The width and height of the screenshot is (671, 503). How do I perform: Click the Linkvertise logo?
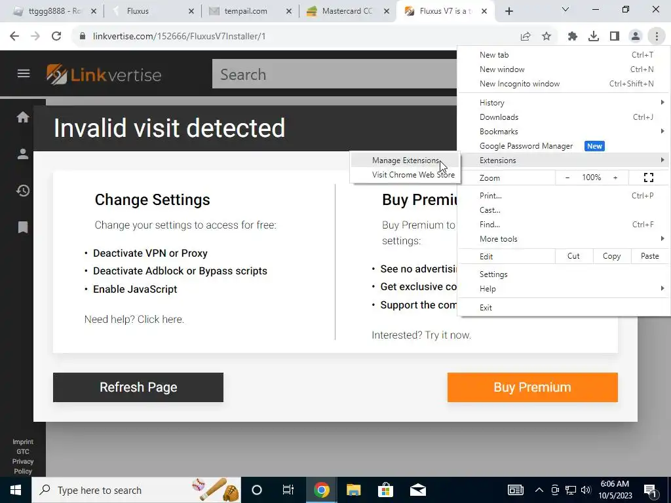pyautogui.click(x=104, y=75)
